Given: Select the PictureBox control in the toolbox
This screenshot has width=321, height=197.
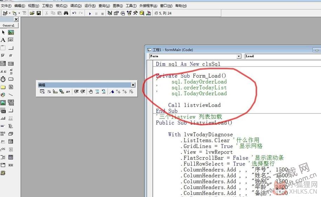Looking at the screenshot, I should [11, 32].
